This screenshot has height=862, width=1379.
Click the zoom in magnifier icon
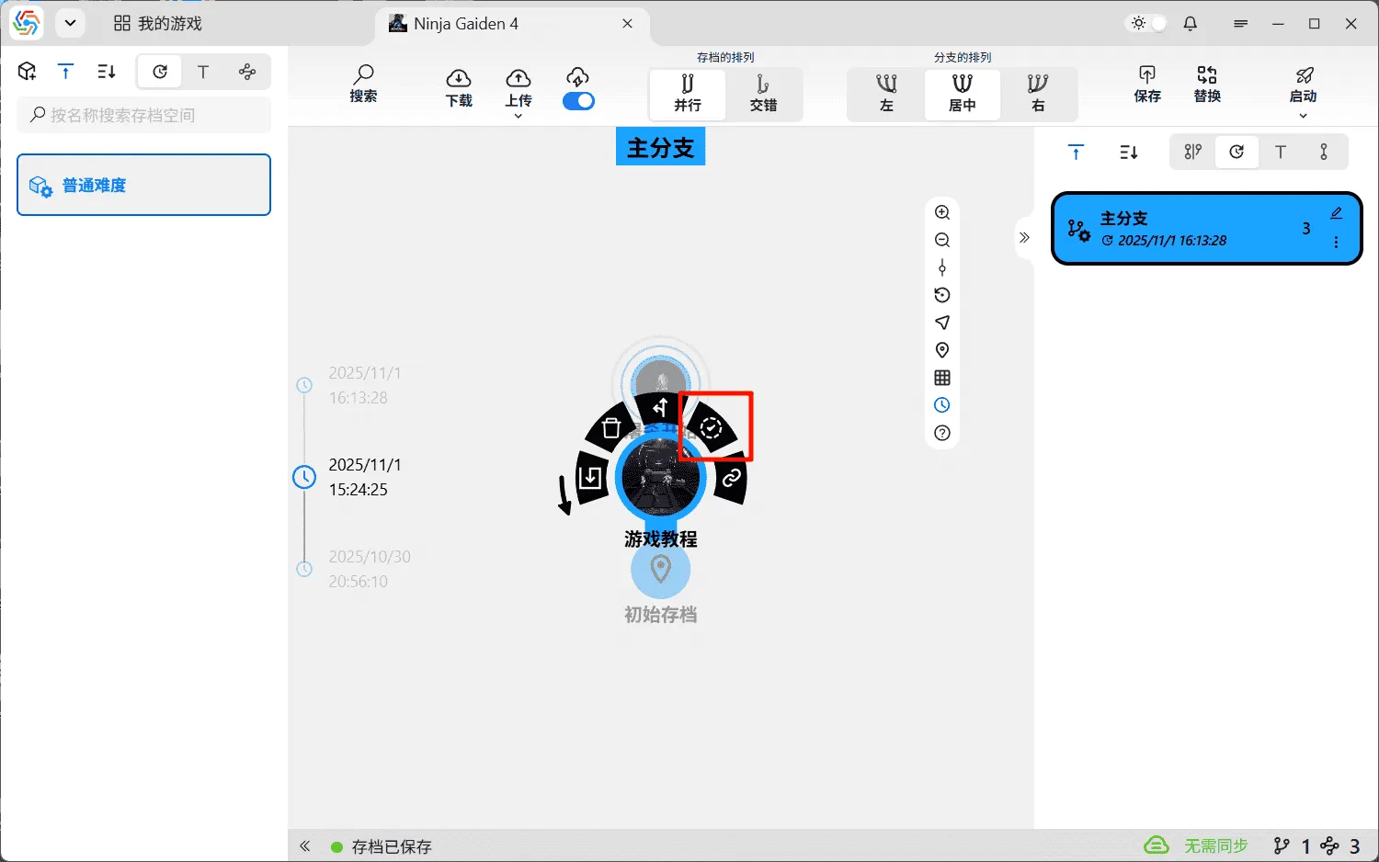coord(942,212)
